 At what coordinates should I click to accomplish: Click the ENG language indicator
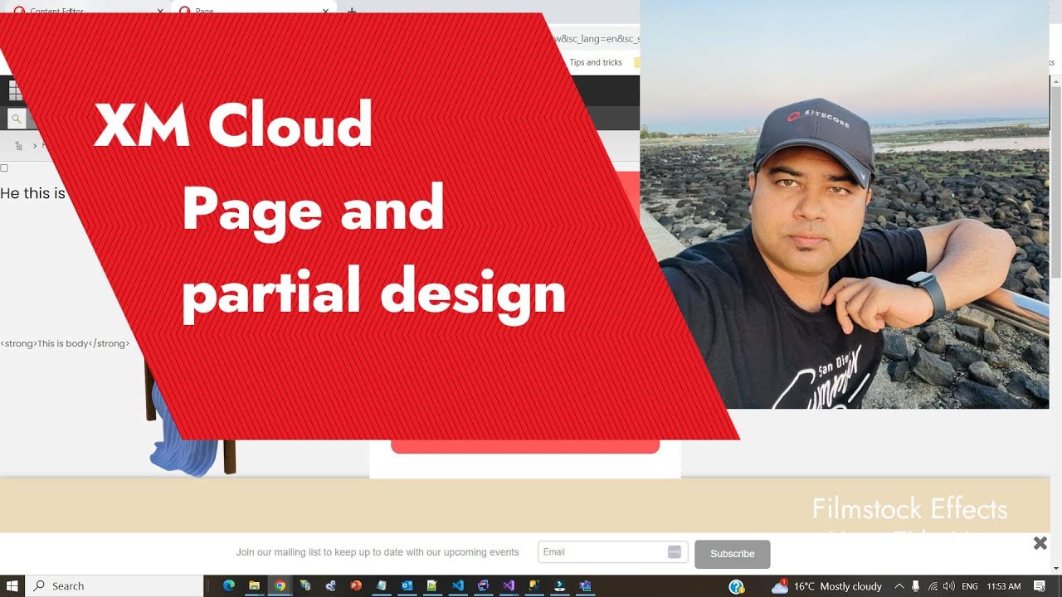[x=969, y=586]
